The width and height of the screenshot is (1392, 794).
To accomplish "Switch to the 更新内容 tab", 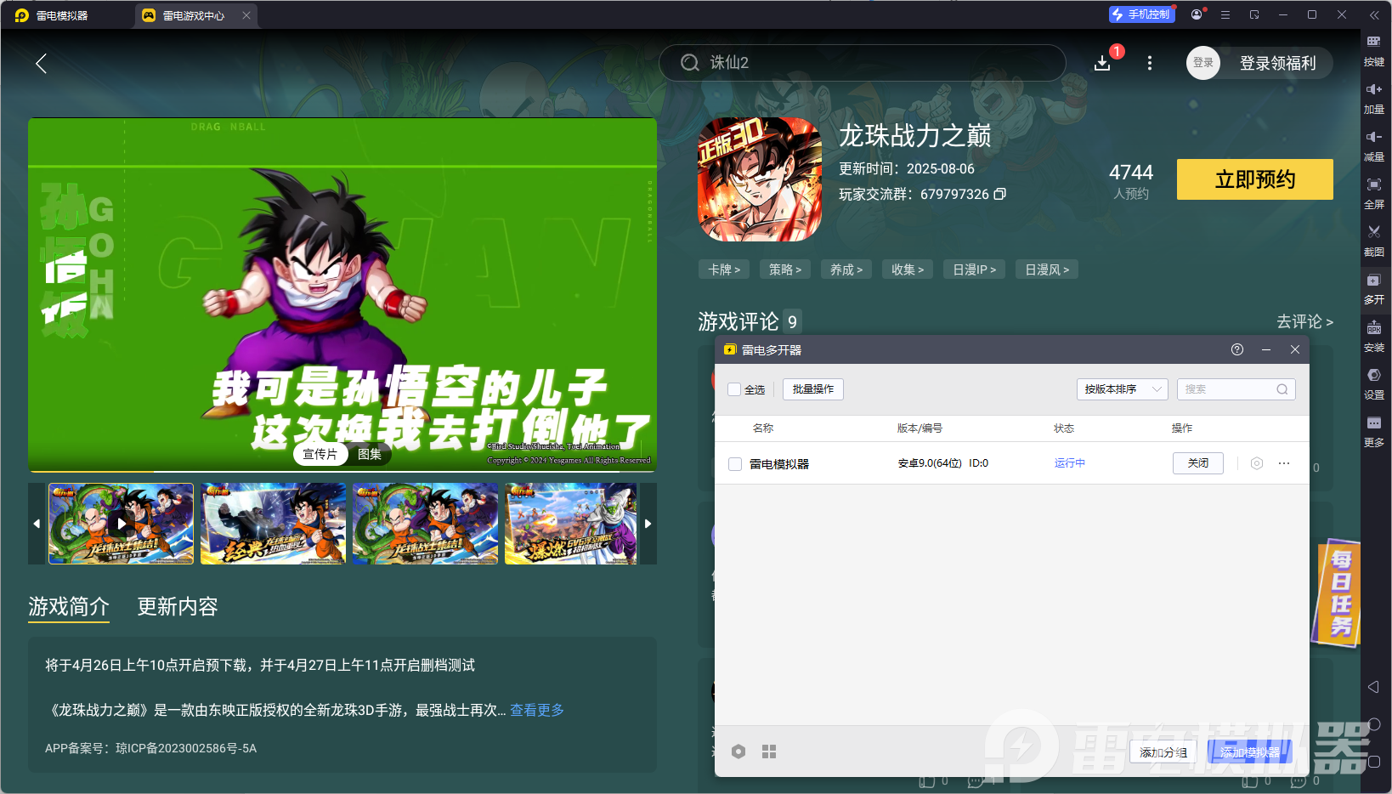I will coord(177,607).
